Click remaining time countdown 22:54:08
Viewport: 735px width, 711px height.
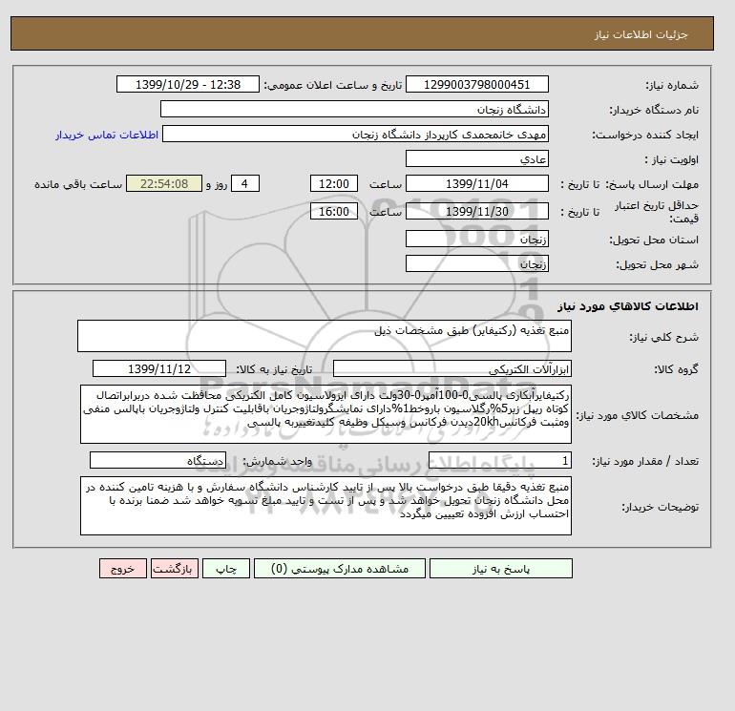[164, 184]
